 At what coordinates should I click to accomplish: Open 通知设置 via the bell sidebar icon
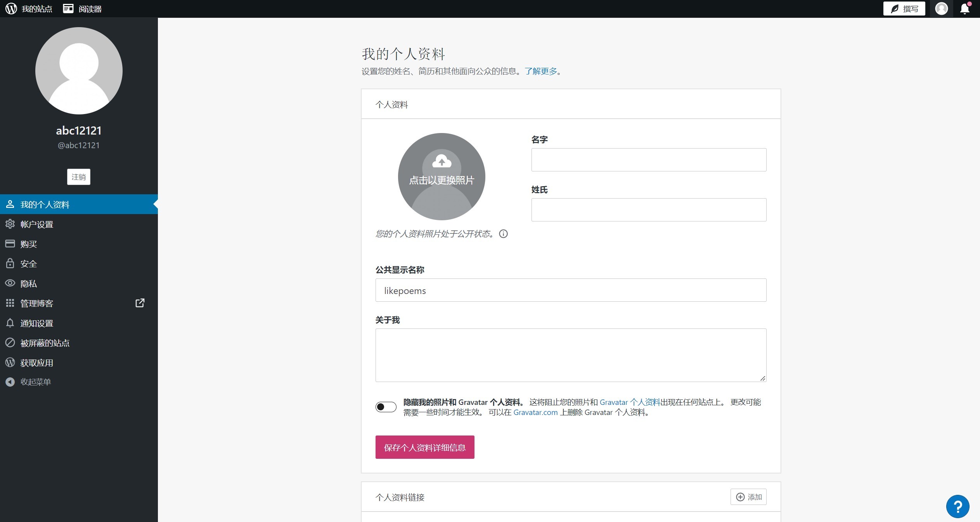point(10,323)
